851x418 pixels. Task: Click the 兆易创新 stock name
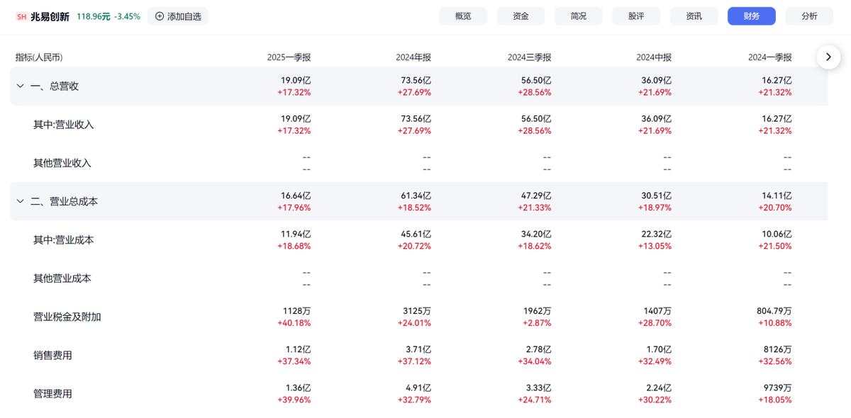[50, 16]
